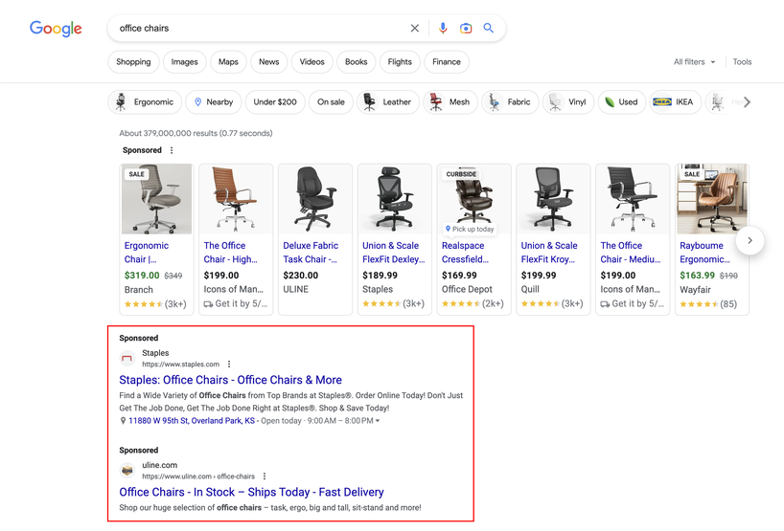Open Office Chairs - In Stock Uline headline
This screenshot has width=784, height=531.
coord(251,492)
